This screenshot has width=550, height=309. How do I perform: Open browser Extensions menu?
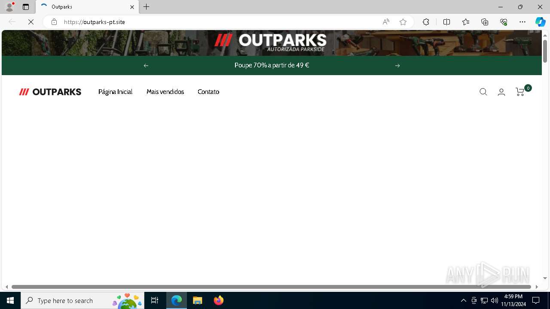pos(426,22)
